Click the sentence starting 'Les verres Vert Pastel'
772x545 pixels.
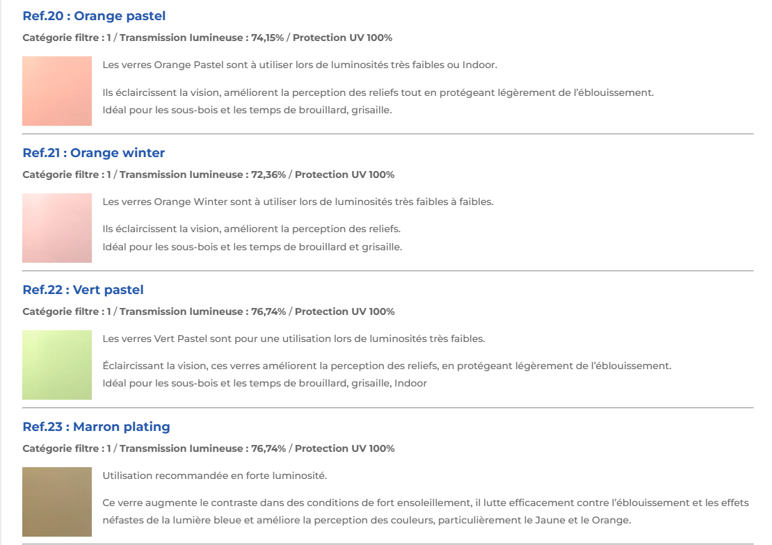293,339
